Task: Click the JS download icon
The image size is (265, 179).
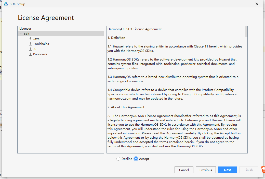Action: (x=30, y=49)
